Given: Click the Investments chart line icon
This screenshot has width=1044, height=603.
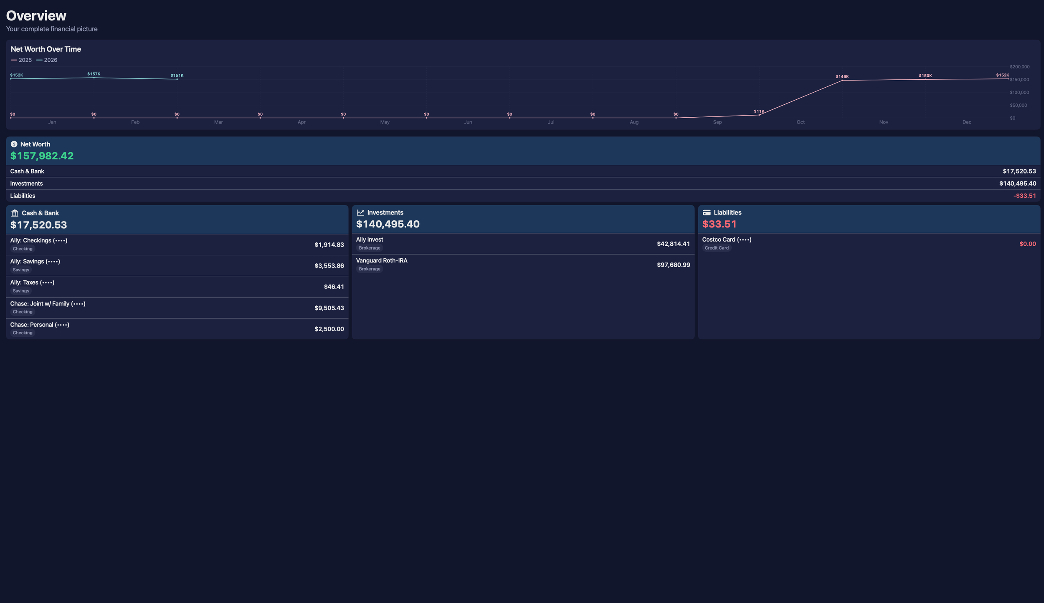Looking at the screenshot, I should (360, 212).
